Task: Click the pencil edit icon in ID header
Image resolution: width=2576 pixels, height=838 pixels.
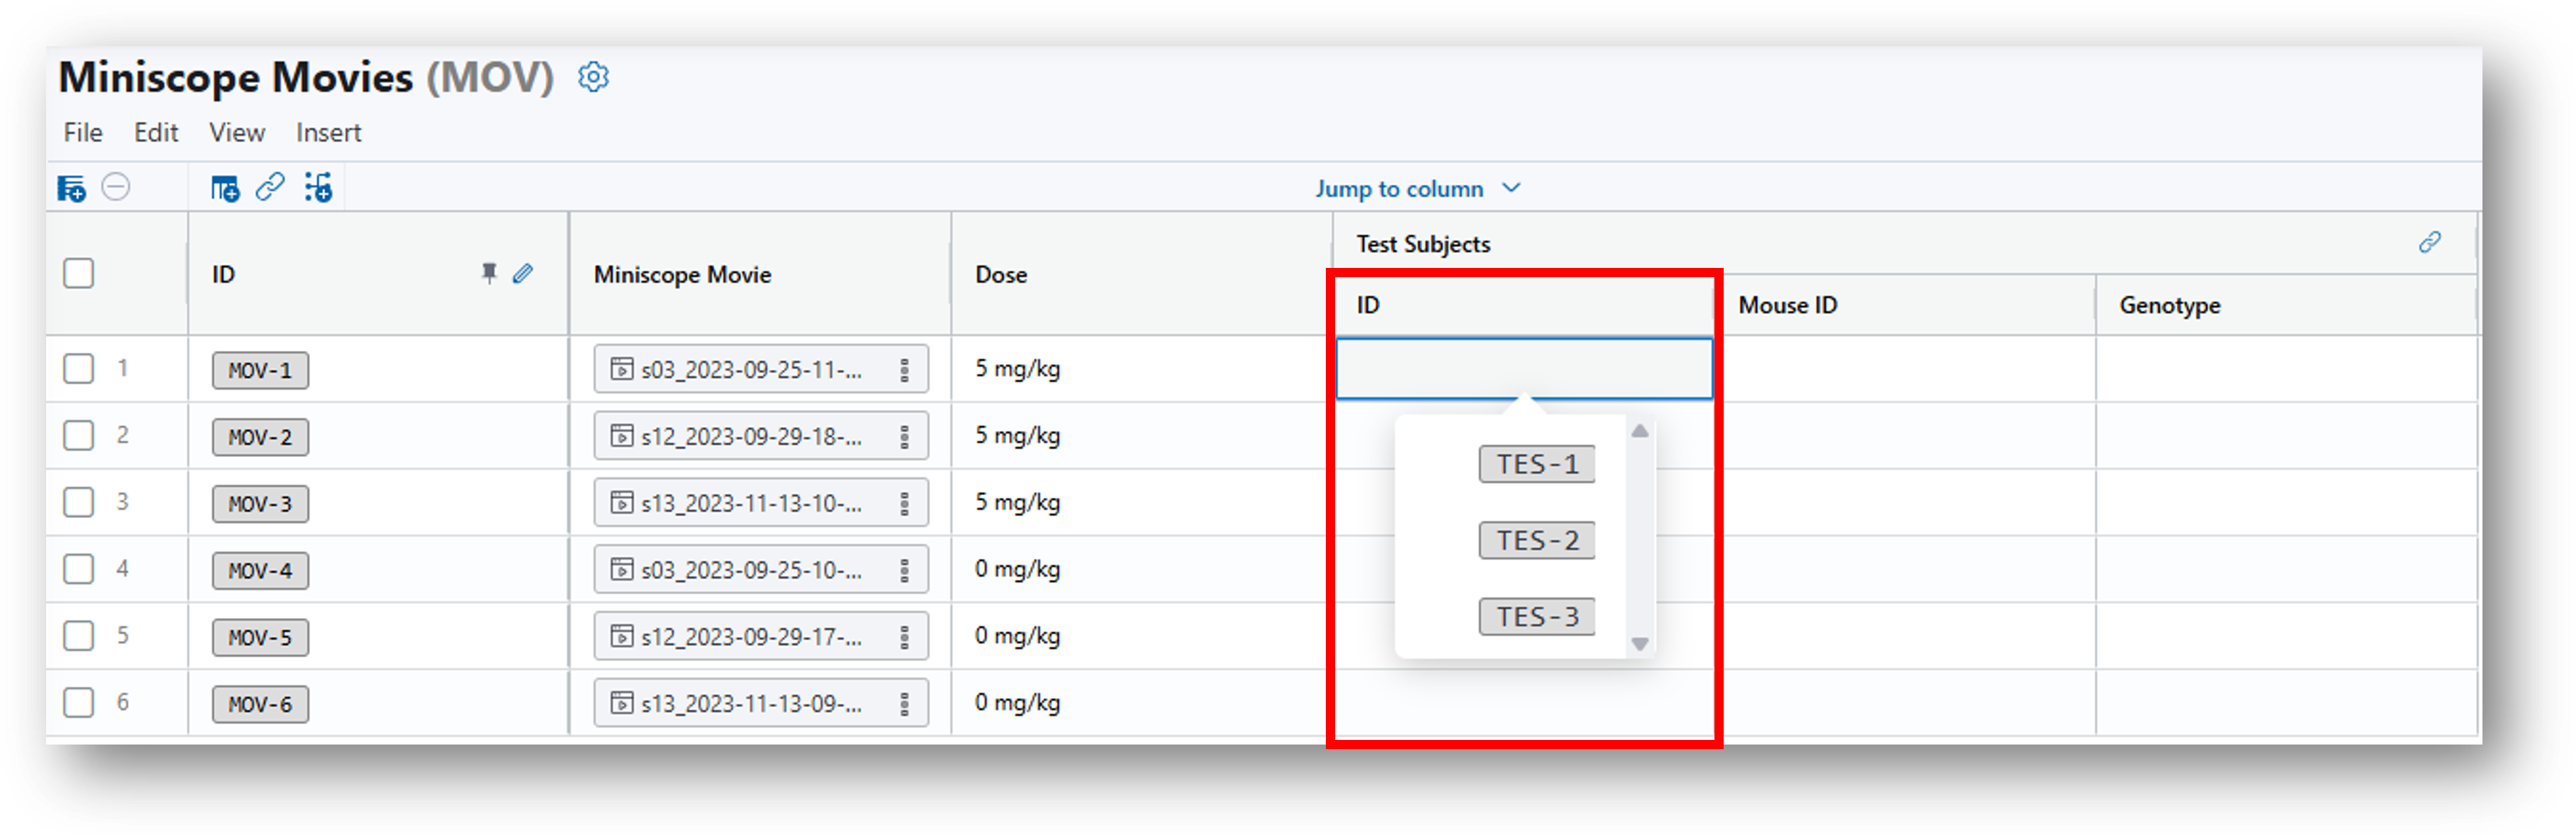Action: point(523,273)
